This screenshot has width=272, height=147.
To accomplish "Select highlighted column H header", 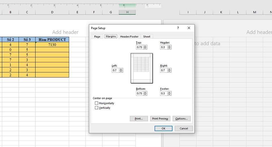I will coord(127,12).
